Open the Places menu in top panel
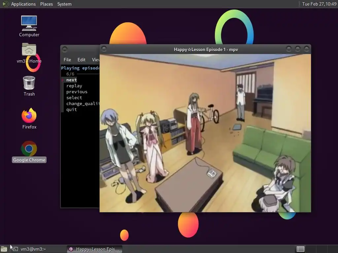Screen dimensions: 338x253 tap(46, 4)
